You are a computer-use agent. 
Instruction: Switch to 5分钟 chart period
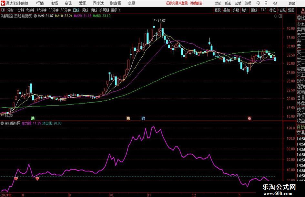(x=30, y=10)
